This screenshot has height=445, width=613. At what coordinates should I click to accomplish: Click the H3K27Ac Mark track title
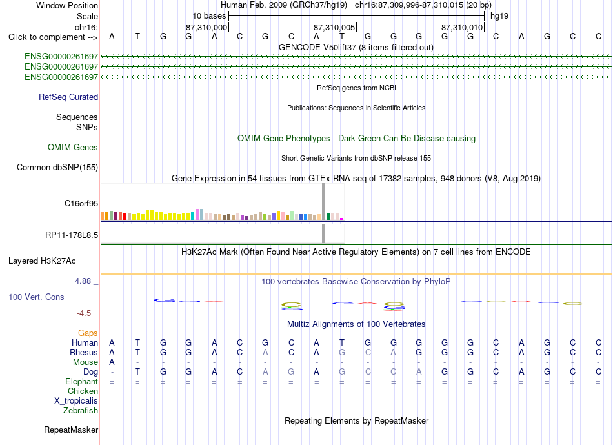pyautogui.click(x=356, y=252)
